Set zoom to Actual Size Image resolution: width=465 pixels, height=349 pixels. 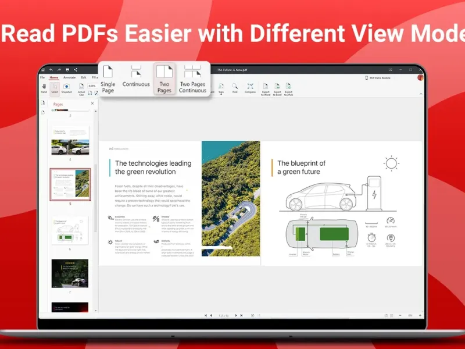point(81,90)
